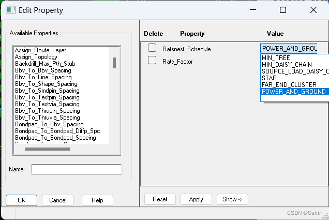Select MIN_DAISY_CHAIN schedule option
This screenshot has width=329, height=220.
point(286,65)
